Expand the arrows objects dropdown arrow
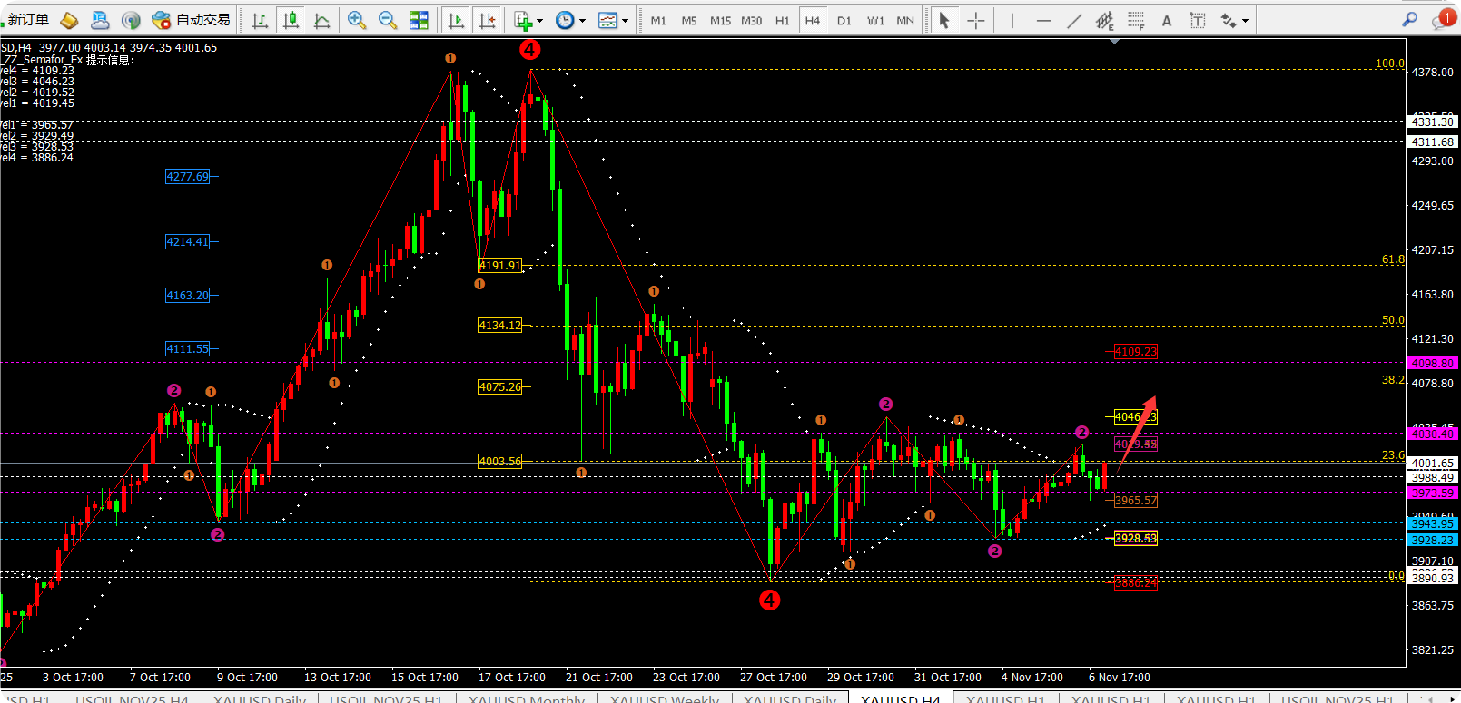The image size is (1461, 703). 1246,21
